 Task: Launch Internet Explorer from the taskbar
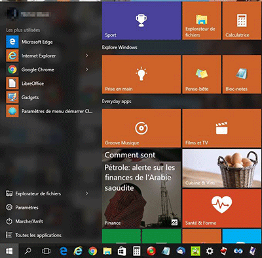click(78, 251)
